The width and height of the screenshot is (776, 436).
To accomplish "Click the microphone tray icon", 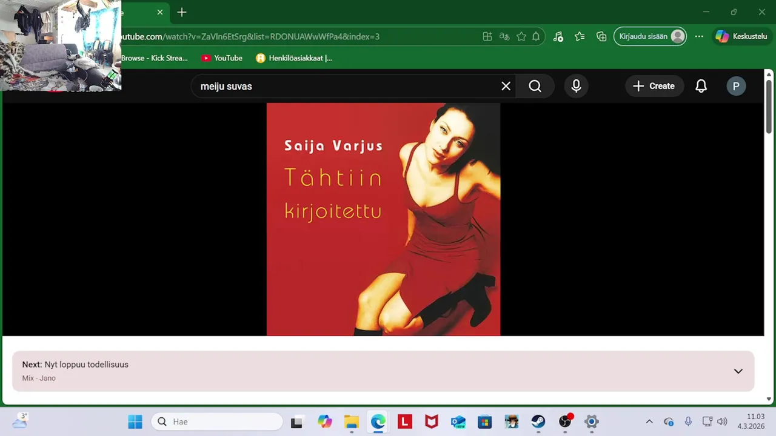I will tap(688, 421).
